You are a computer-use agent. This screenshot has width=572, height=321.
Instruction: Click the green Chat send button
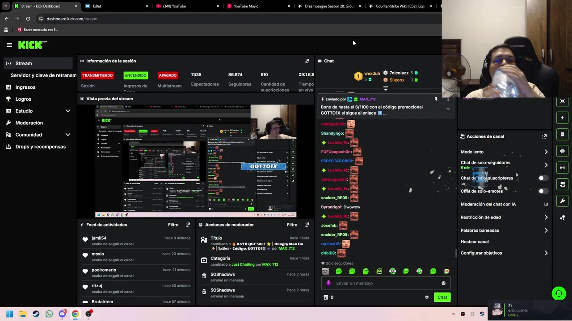coord(442,297)
